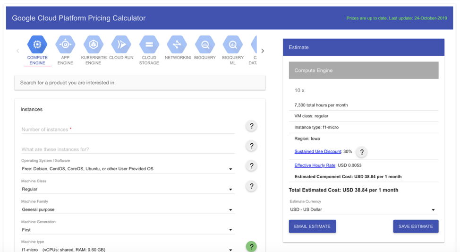The width and height of the screenshot is (460, 252).
Task: Open the Machine Class dropdown
Action: click(128, 189)
